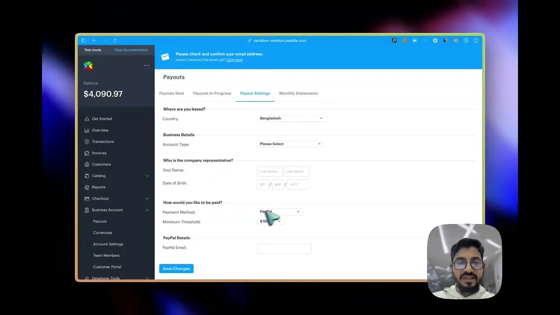Click the Paddle colorful logo
The image size is (560, 315).
[x=88, y=66]
